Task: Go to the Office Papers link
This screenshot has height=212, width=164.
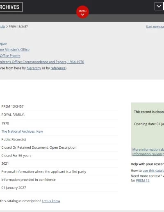Action: 10,56
